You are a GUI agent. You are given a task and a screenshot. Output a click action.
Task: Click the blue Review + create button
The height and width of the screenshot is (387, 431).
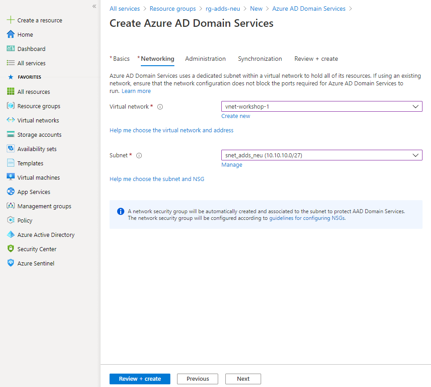point(140,379)
